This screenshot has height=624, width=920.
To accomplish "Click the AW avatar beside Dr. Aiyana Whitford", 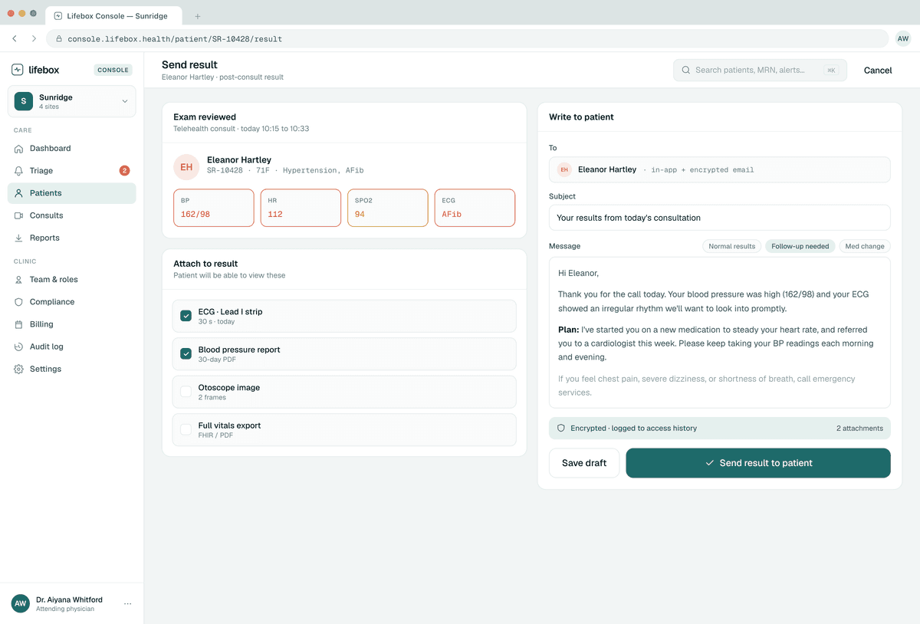I will (21, 603).
